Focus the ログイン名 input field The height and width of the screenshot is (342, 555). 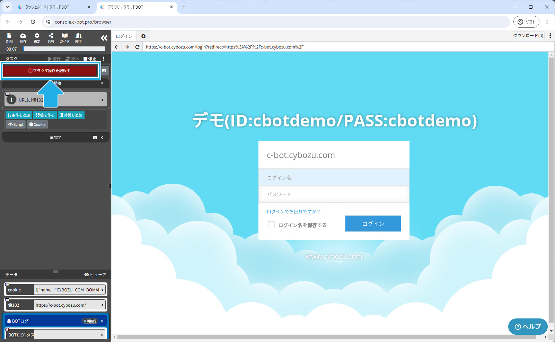(334, 178)
